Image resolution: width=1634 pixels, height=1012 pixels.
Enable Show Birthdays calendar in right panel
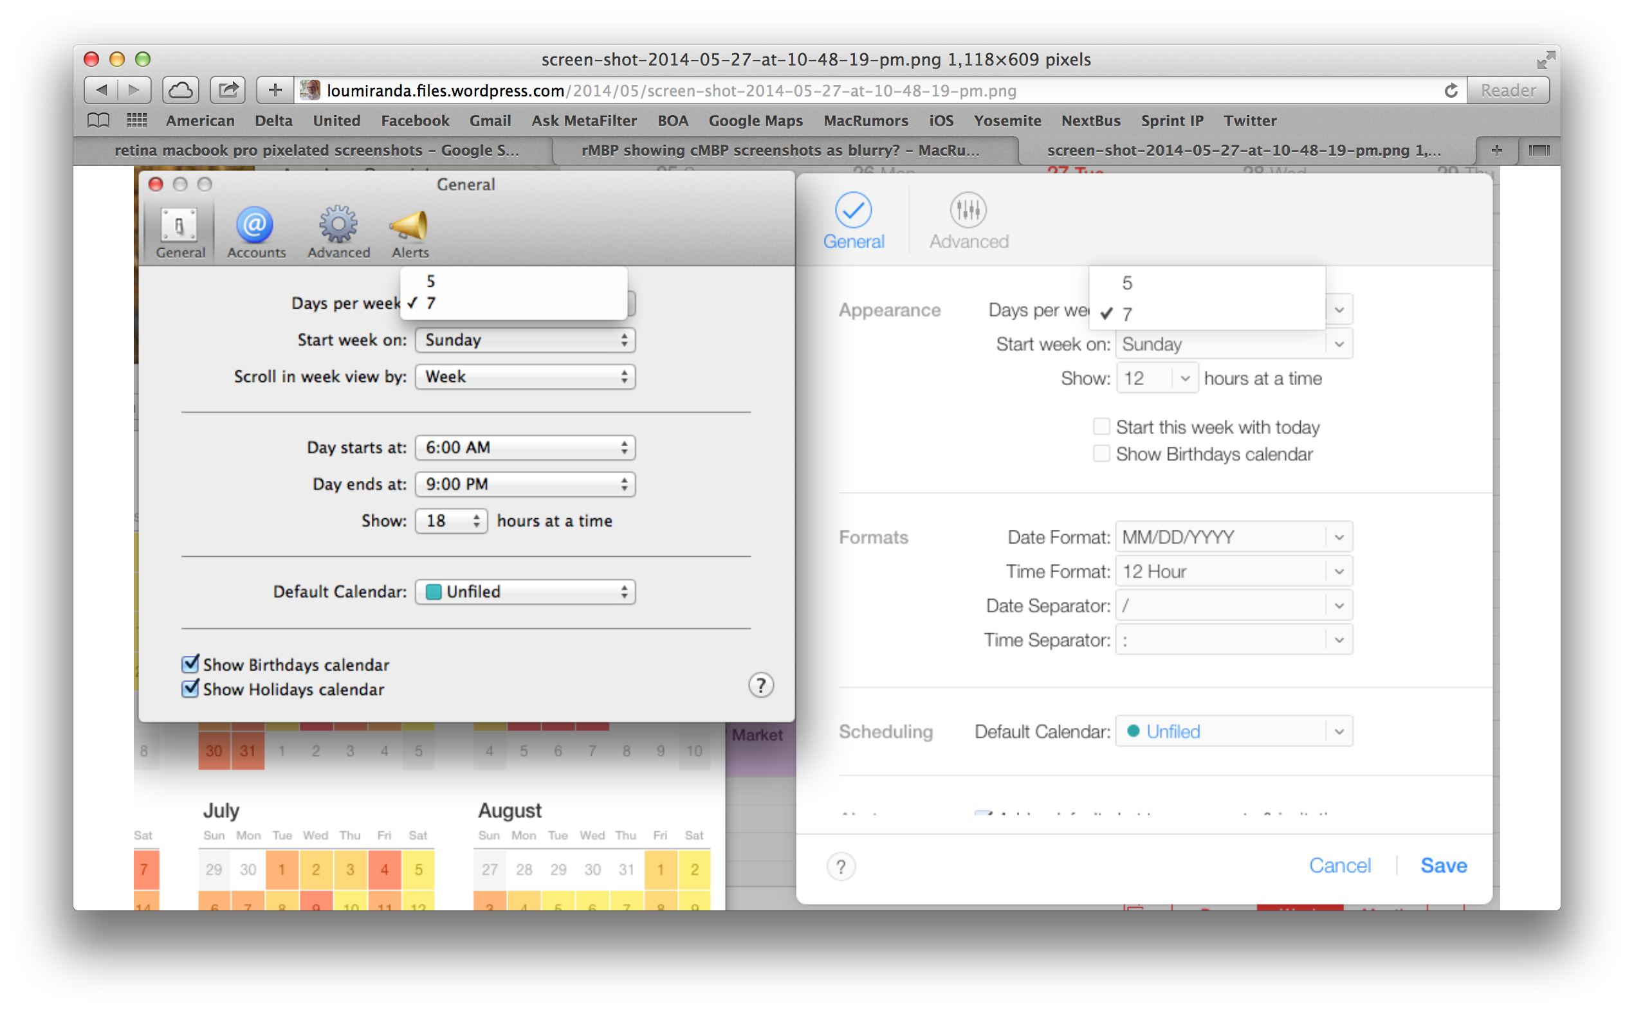coord(1101,454)
